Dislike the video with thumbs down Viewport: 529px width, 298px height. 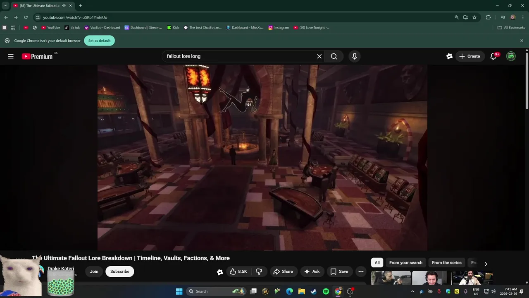point(259,272)
